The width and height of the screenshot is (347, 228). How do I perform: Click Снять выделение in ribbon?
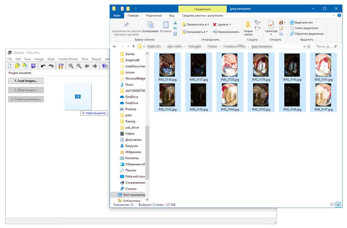click(304, 28)
